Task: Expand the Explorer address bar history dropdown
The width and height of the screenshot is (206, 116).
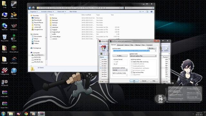Action: (119, 8)
